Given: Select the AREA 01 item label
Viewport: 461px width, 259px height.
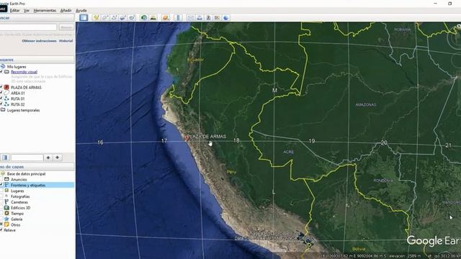Looking at the screenshot, I should click(17, 93).
